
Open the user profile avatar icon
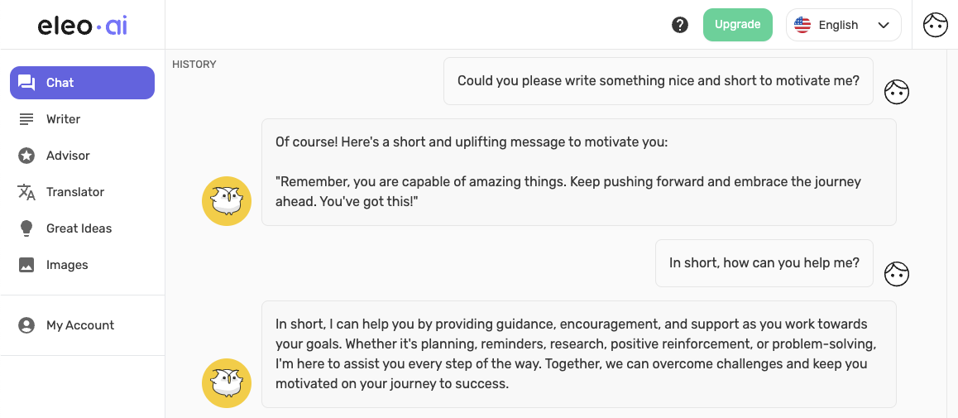(x=935, y=25)
